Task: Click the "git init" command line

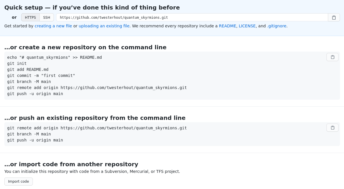Action: [x=17, y=63]
